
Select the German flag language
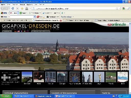click(x=15, y=31)
